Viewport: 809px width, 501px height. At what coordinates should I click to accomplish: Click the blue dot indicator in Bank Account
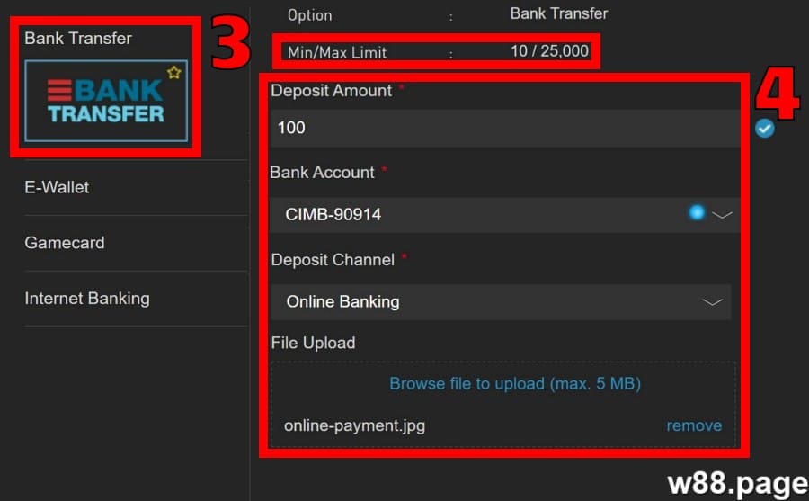click(697, 212)
